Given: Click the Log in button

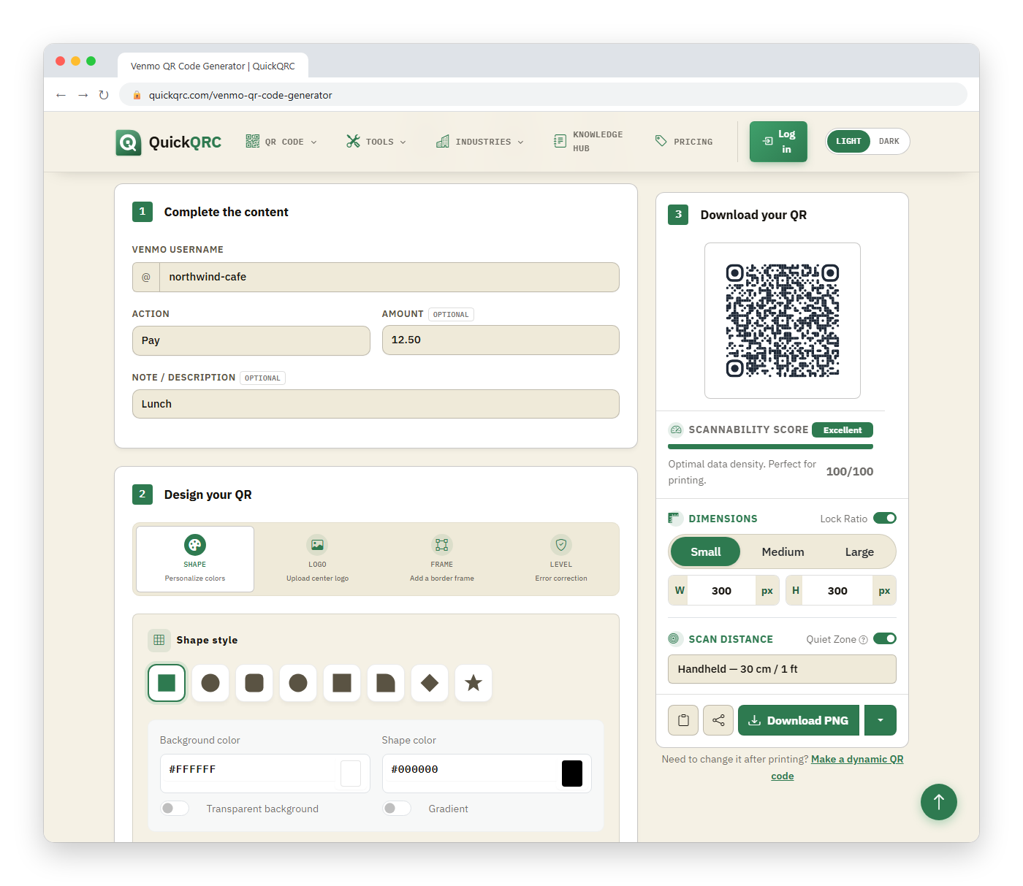Looking at the screenshot, I should 778,142.
